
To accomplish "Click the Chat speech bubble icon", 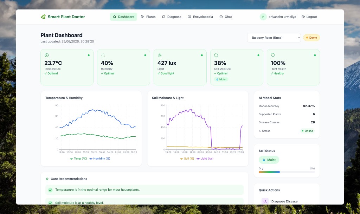I will [x=221, y=17].
